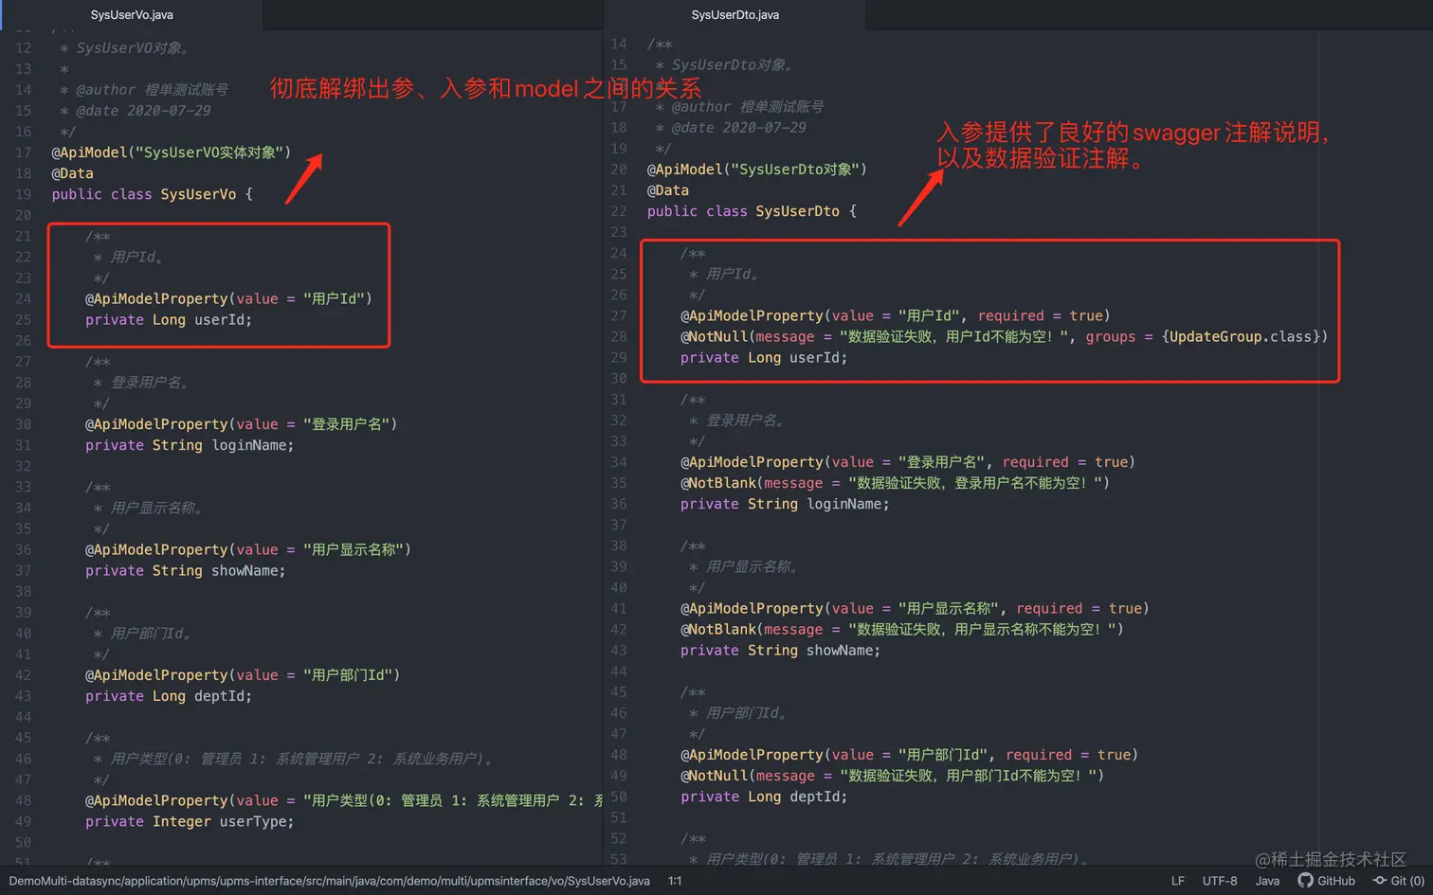Click '@author 橙单测试账号' comment in SysUserVo.java
The image size is (1433, 895).
coord(144,90)
